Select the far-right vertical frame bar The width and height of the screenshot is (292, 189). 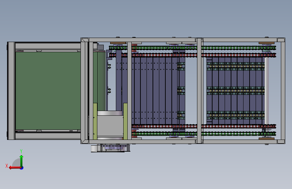pyautogui.click(x=283, y=91)
